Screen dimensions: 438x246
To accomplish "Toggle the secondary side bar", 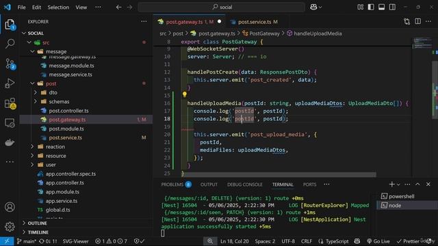I will 392,8.
